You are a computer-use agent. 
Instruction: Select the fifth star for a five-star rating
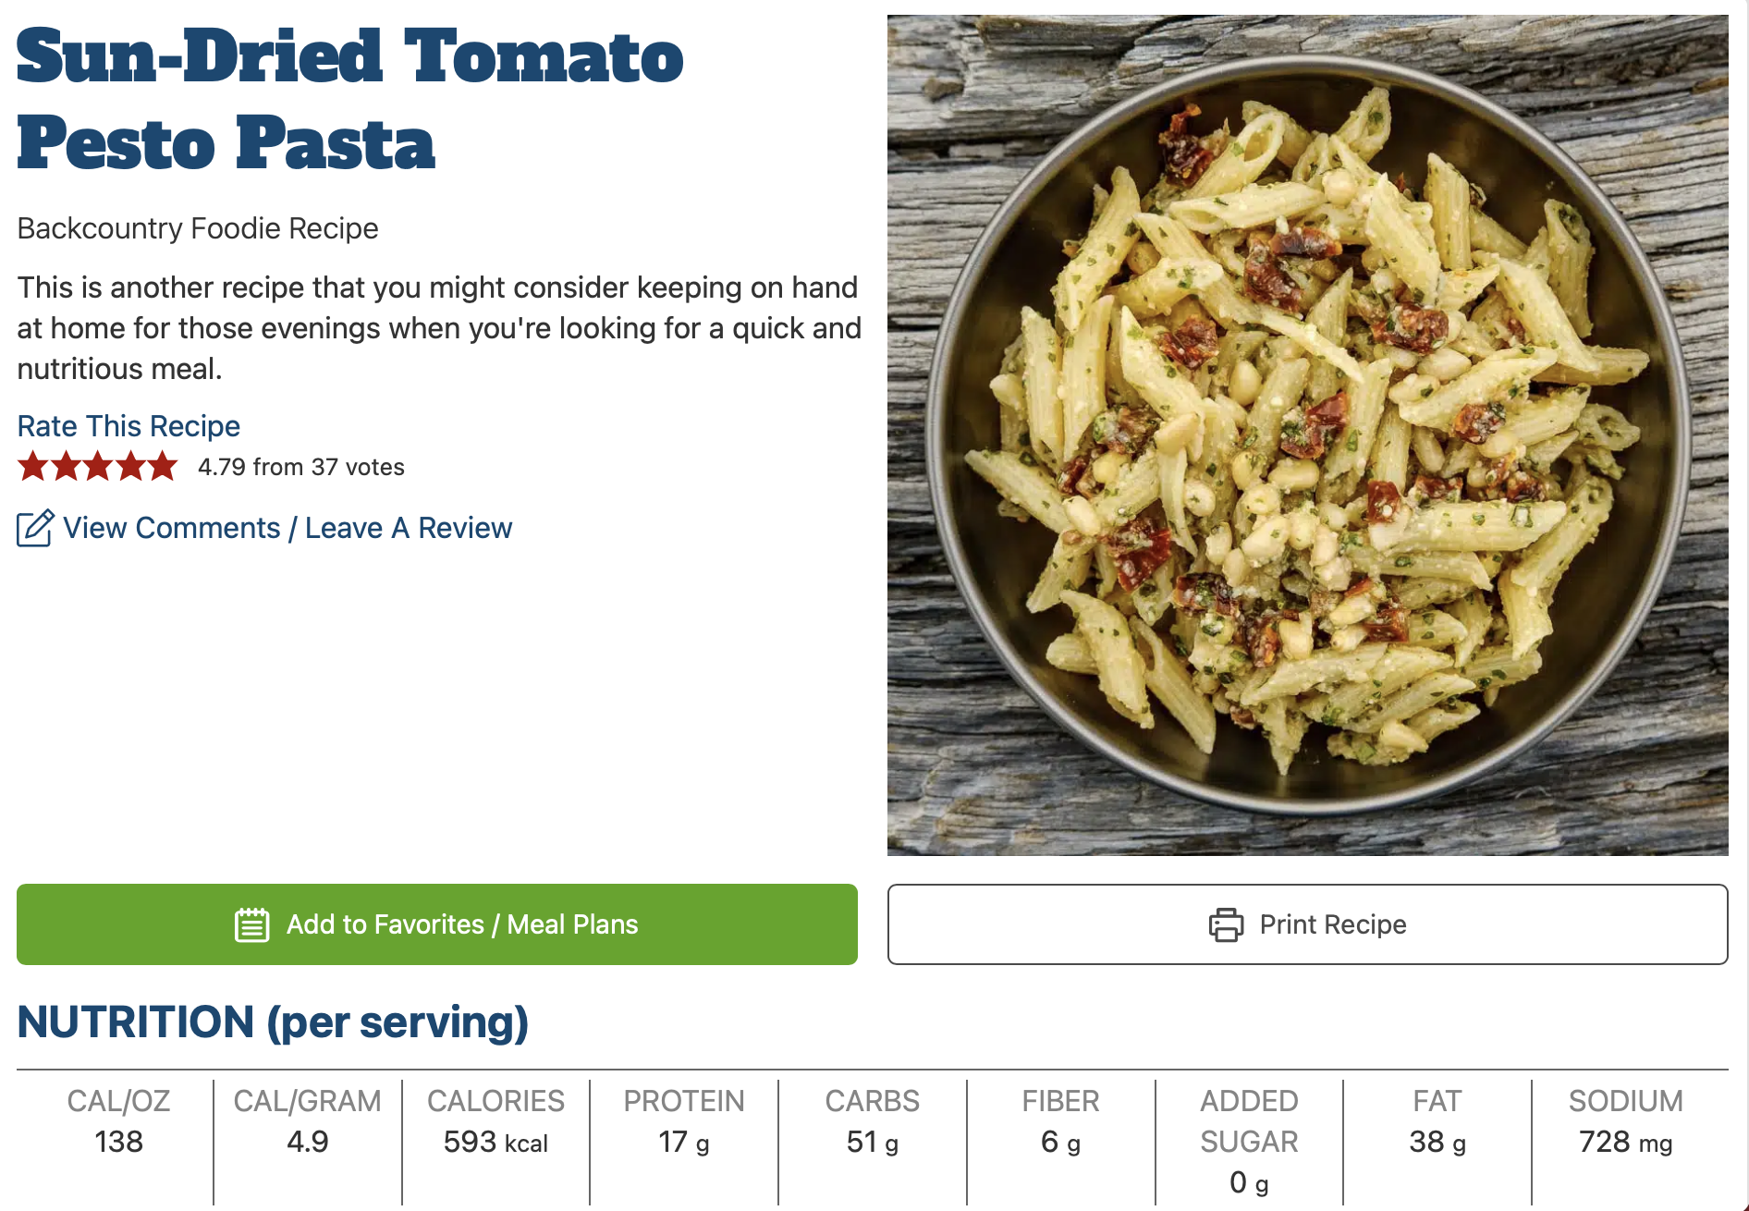point(163,467)
